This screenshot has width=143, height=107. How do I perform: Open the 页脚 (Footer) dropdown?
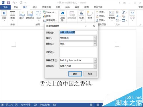pyautogui.click(x=101, y=16)
